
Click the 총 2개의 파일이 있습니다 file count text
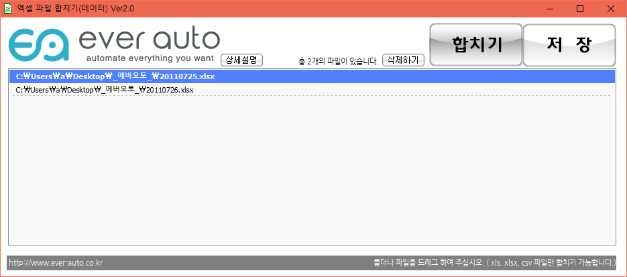point(338,62)
